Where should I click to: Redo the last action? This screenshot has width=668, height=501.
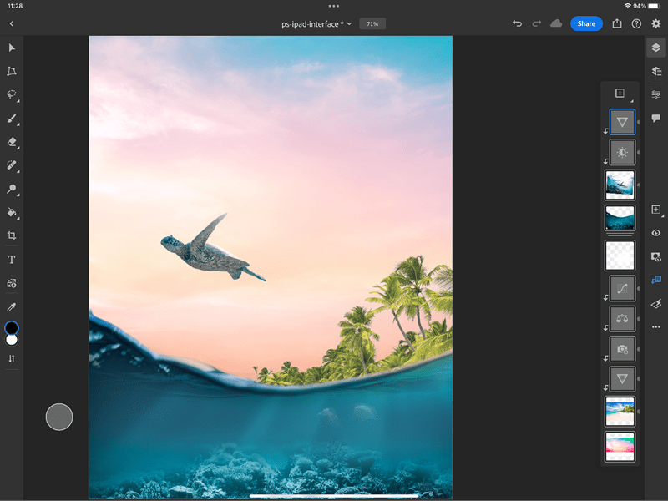coord(537,24)
